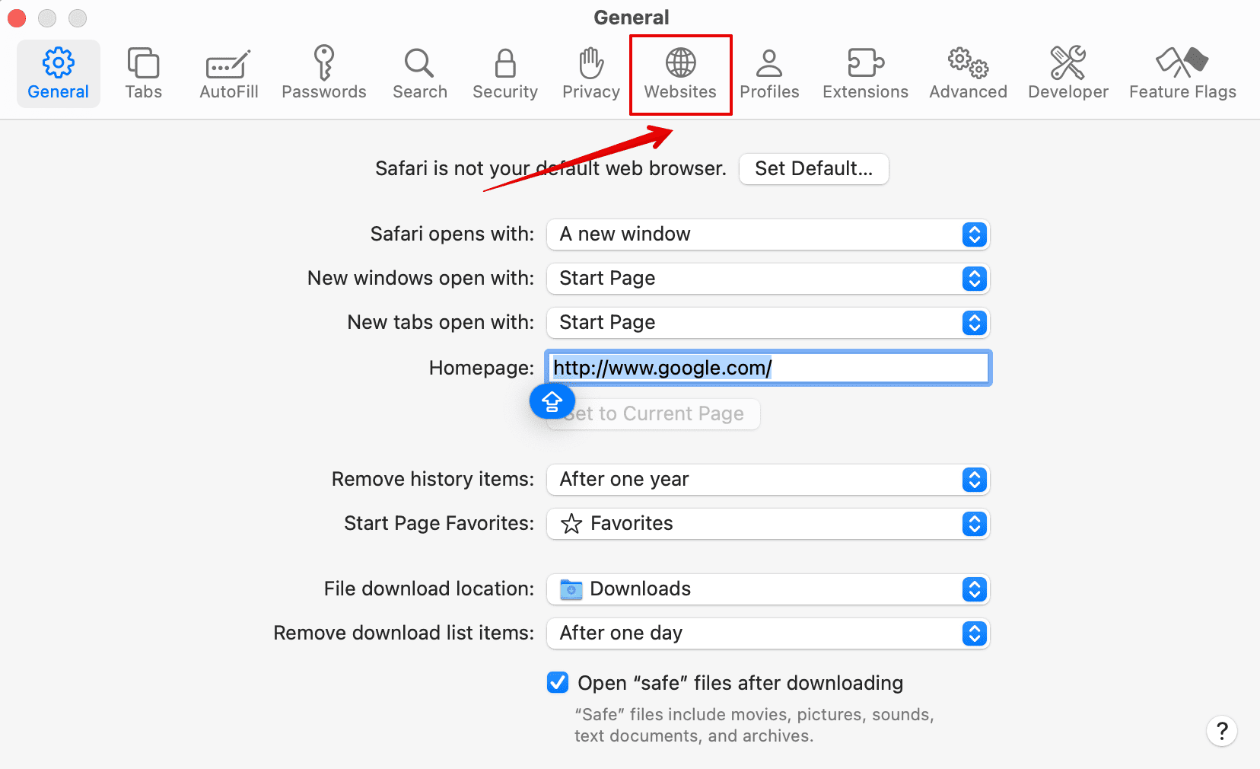
Task: Open the Feature Flags pane
Action: tap(1182, 74)
